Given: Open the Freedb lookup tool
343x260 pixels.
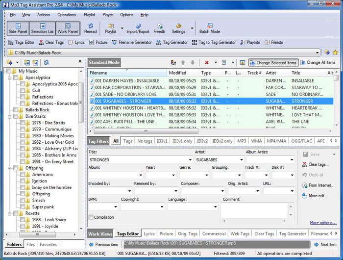Looking at the screenshot, I should [159, 28].
